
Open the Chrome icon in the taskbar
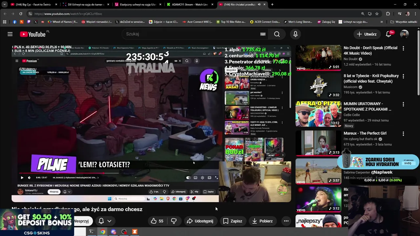coord(103,232)
